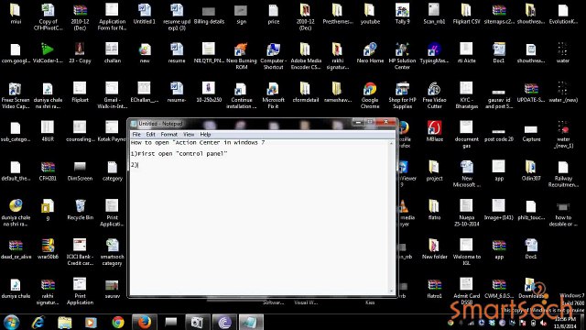Viewport: 586px width, 330px height.
Task: Open the Edit menu in Notepad
Action: (150, 135)
